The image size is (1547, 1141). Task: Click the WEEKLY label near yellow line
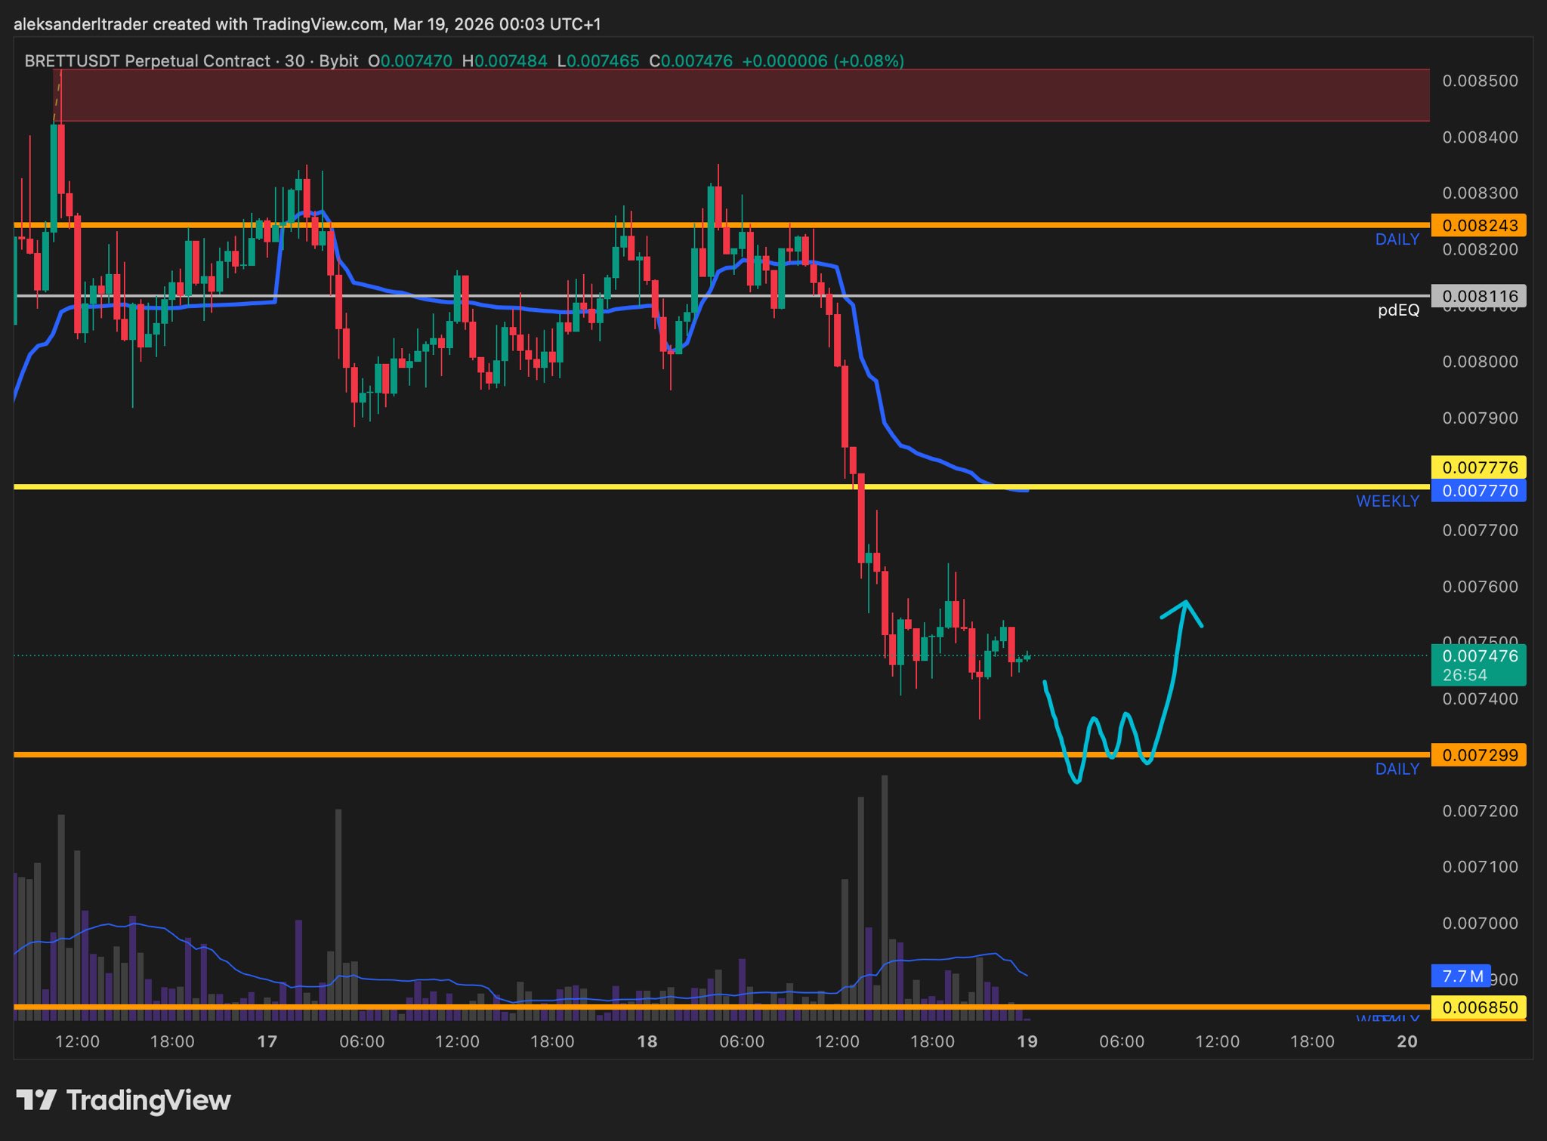point(1387,501)
